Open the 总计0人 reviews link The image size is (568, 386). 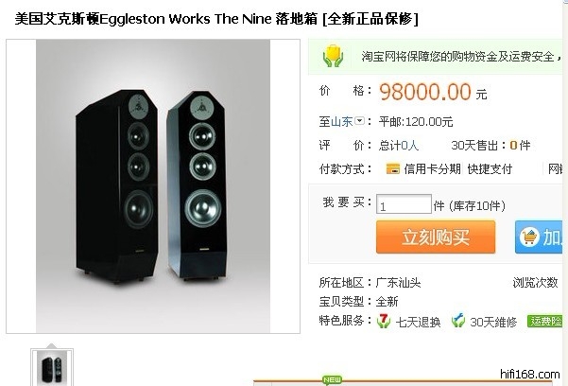pyautogui.click(x=399, y=146)
